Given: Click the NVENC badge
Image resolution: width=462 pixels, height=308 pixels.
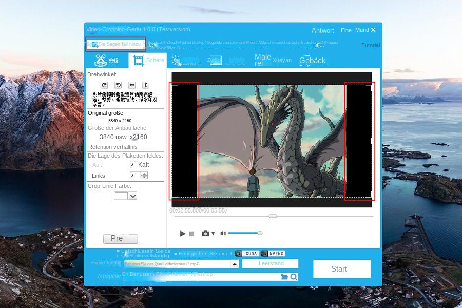Looking at the screenshot, I should (x=273, y=254).
